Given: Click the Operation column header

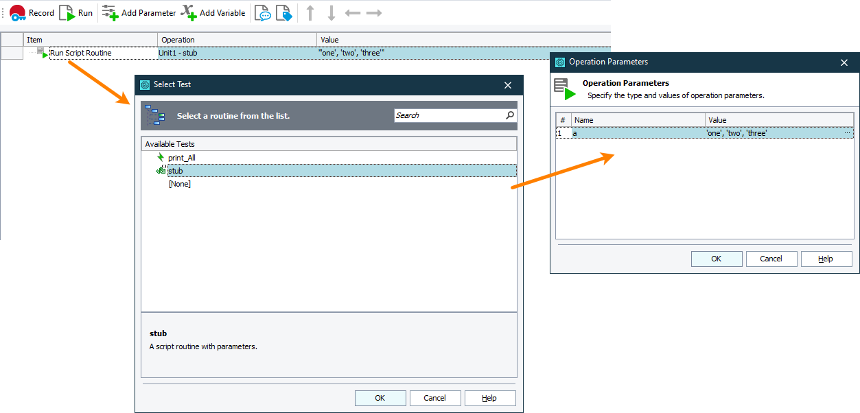Looking at the screenshot, I should 237,40.
